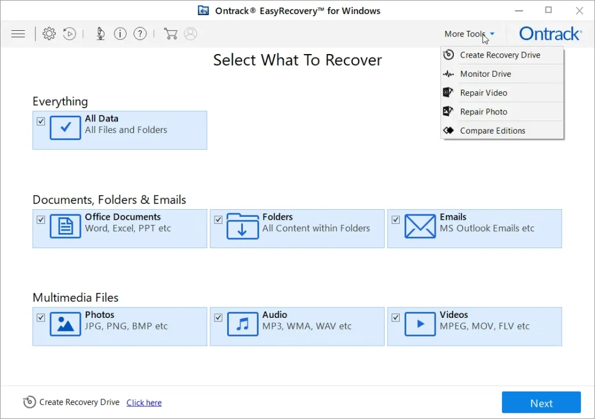Untick the Emails checkbox
Viewport: 595px width, 419px height.
(396, 220)
